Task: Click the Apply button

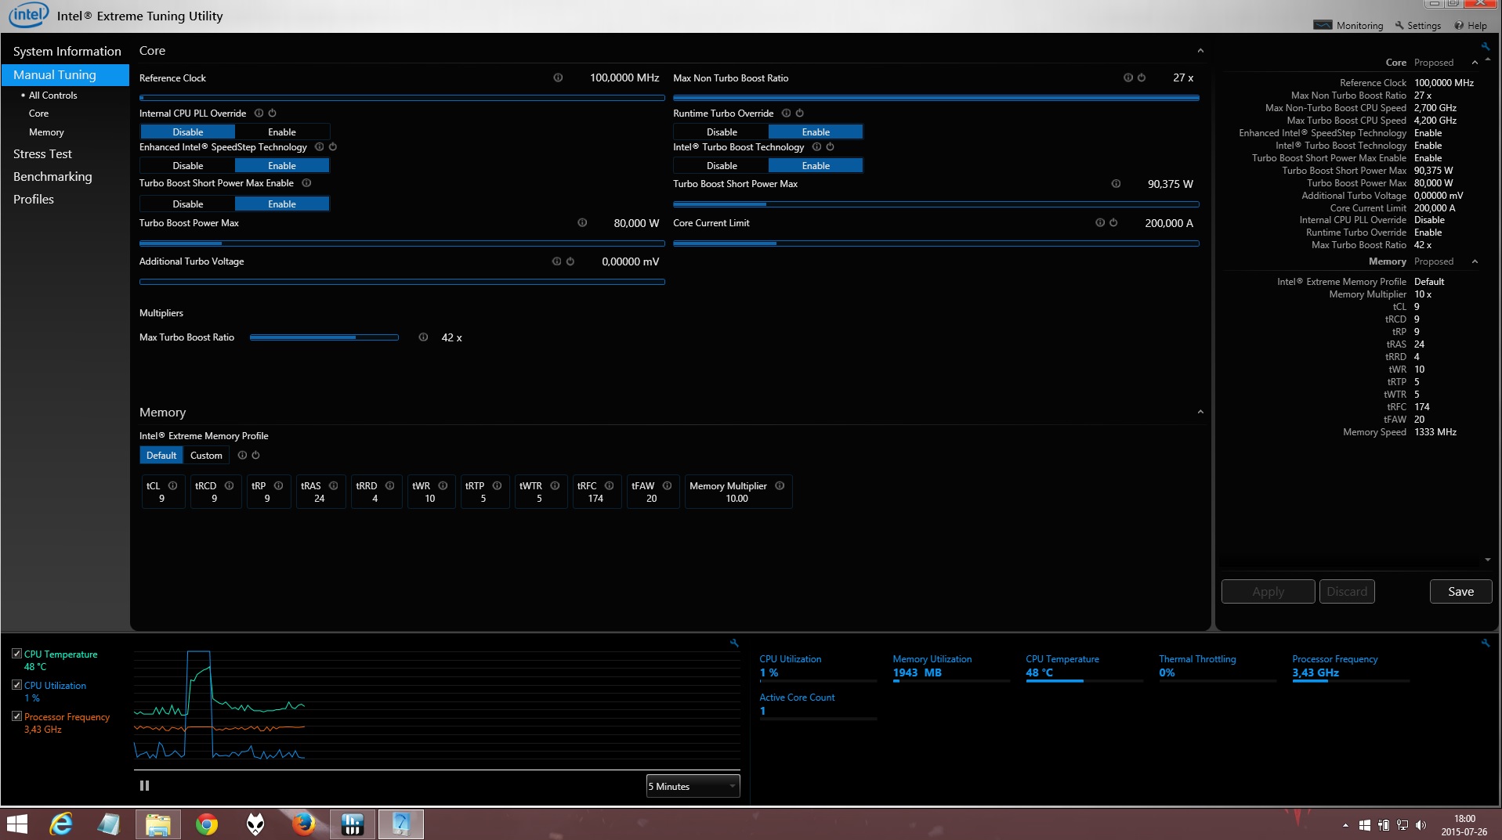Action: pos(1268,591)
